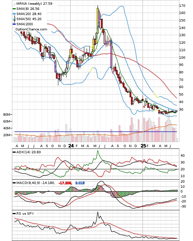Select the bold 25 year marker
Screen dimensions: 193x241
tap(143, 146)
